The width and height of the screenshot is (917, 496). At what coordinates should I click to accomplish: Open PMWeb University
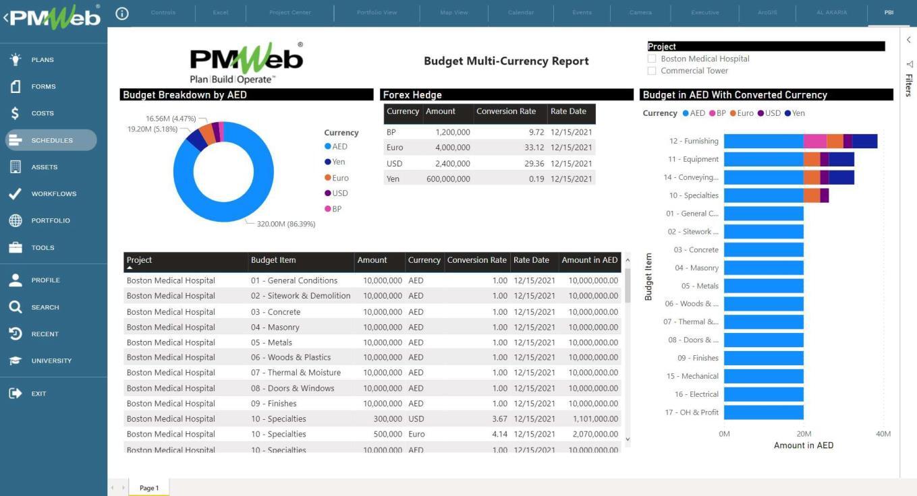[x=53, y=361]
